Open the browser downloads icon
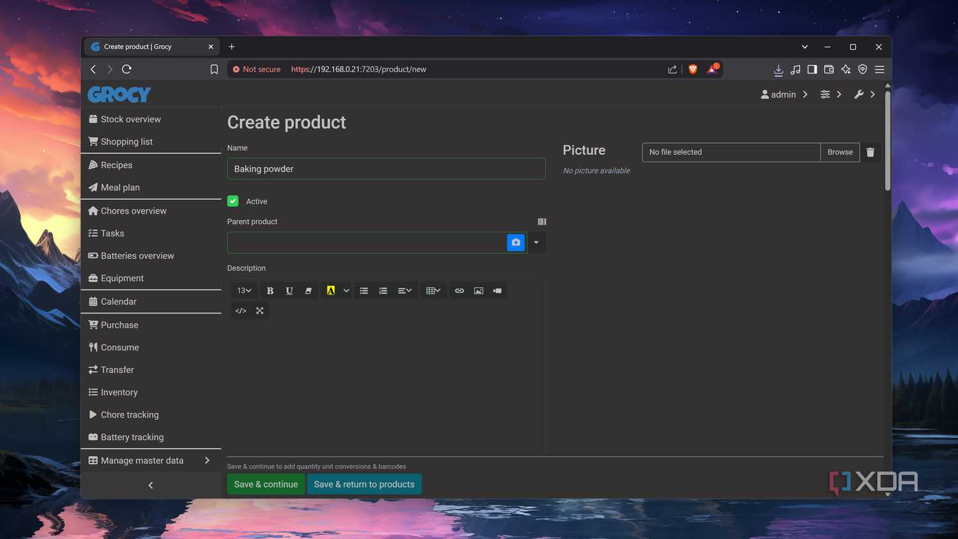Screen dimensions: 958x539 click(x=779, y=69)
